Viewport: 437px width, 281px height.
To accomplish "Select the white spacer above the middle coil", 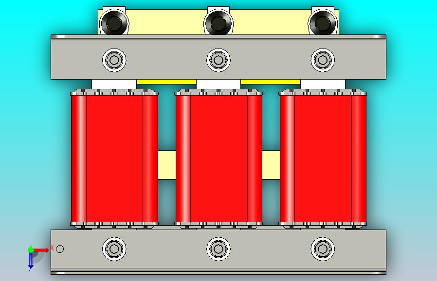I will [218, 84].
